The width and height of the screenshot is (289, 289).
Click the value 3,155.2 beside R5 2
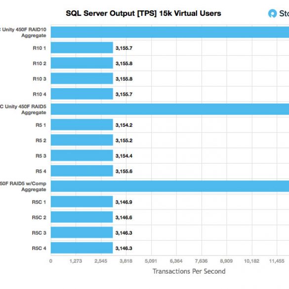(x=124, y=141)
